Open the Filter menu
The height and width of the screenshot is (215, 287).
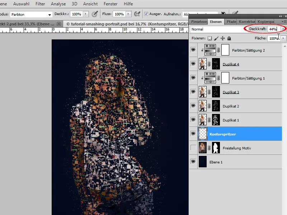pyautogui.click(x=40, y=4)
